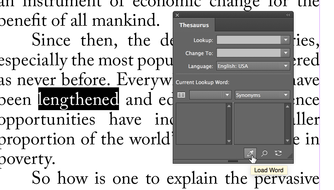This screenshot has height=190, width=334.
Task: Collapse the Thesaurus panel with double-chevron icon
Action: click(288, 15)
